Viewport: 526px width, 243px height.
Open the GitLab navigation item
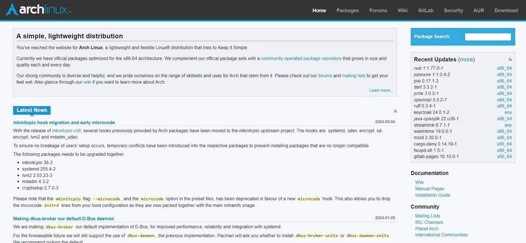[x=426, y=11]
